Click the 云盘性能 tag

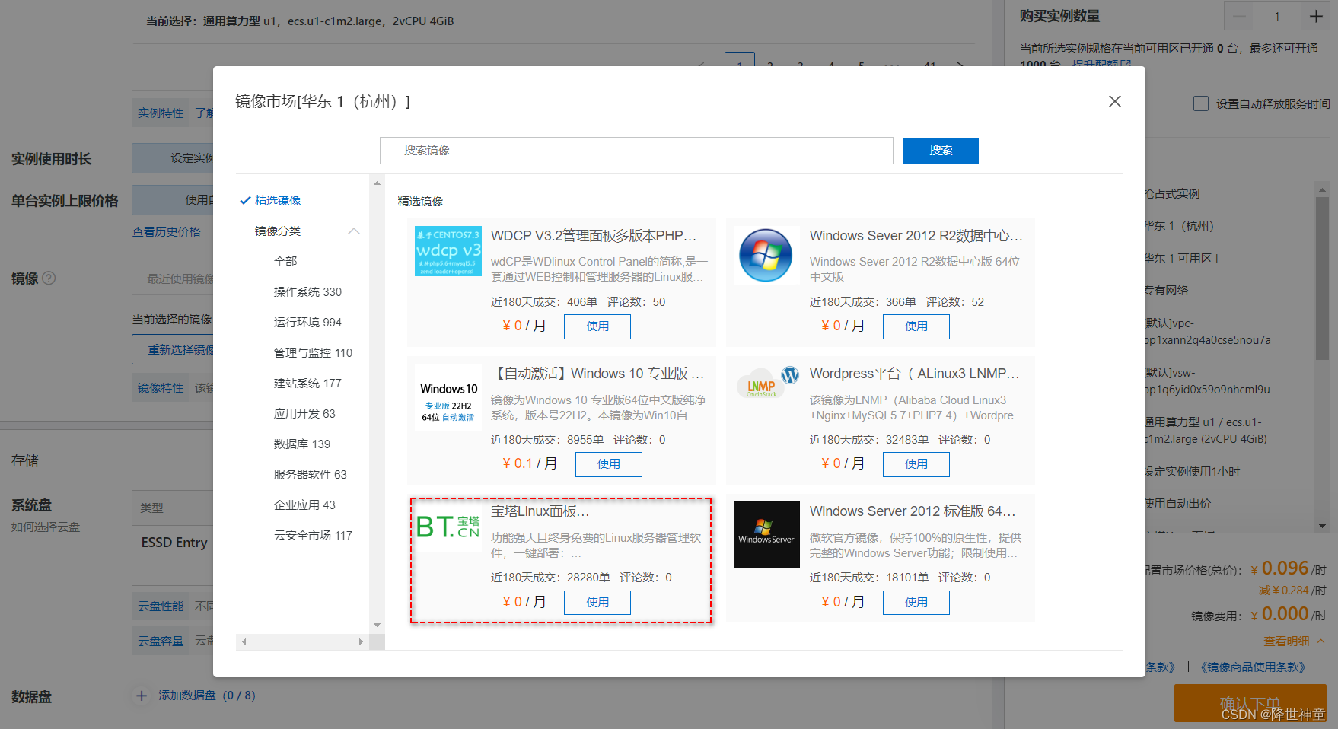[x=161, y=606]
